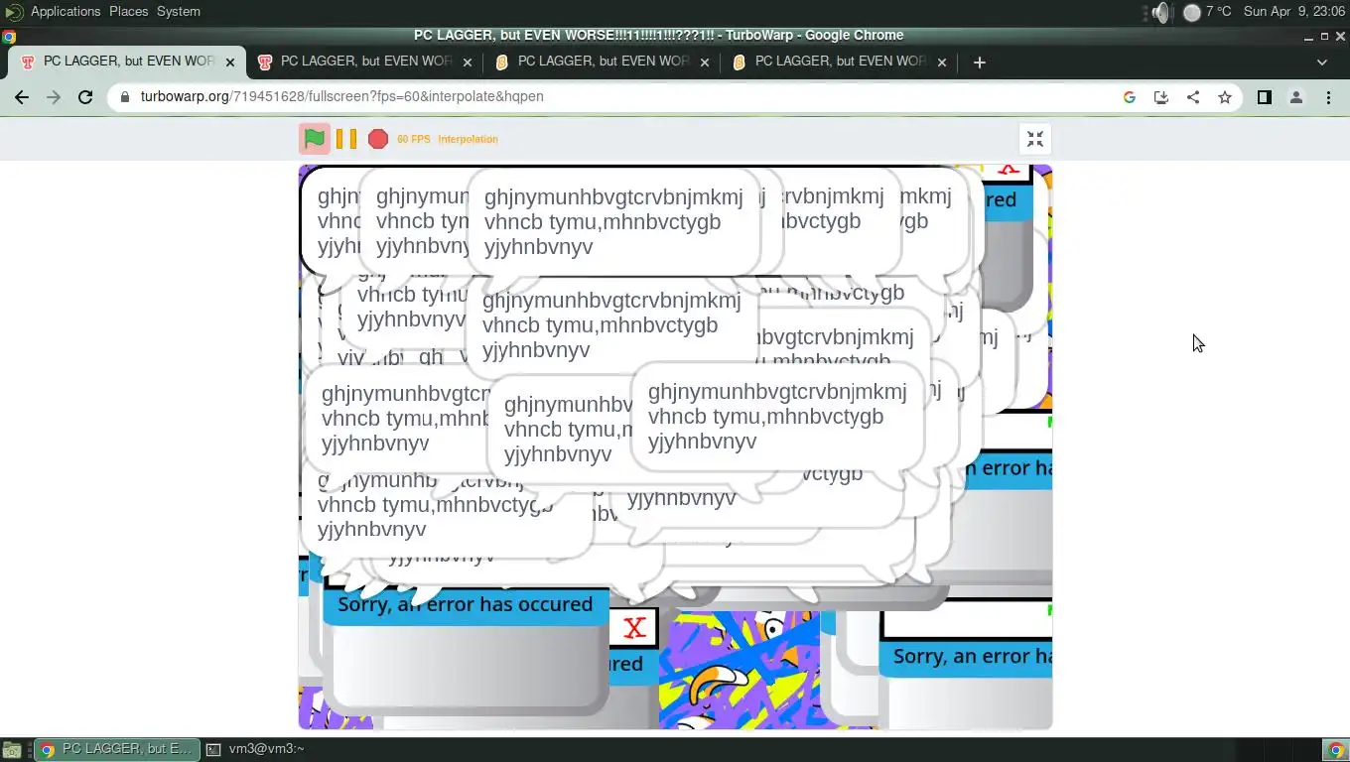Stop the project with the red stop sign
The image size is (1350, 762).
tap(377, 139)
